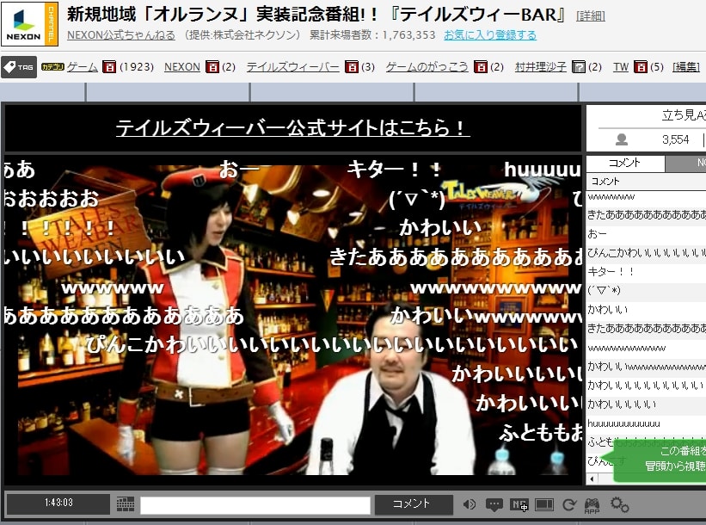Open the dictionary icon next to the ゲーム tag
Image resolution: width=706 pixels, height=525 pixels.
[109, 66]
